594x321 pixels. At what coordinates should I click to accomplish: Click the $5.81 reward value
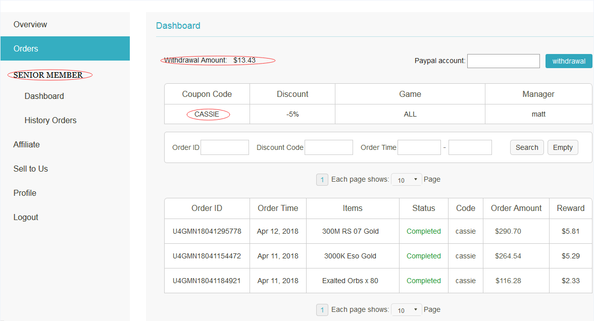(x=571, y=231)
